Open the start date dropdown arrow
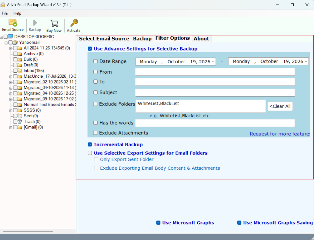314x240 pixels. point(213,62)
